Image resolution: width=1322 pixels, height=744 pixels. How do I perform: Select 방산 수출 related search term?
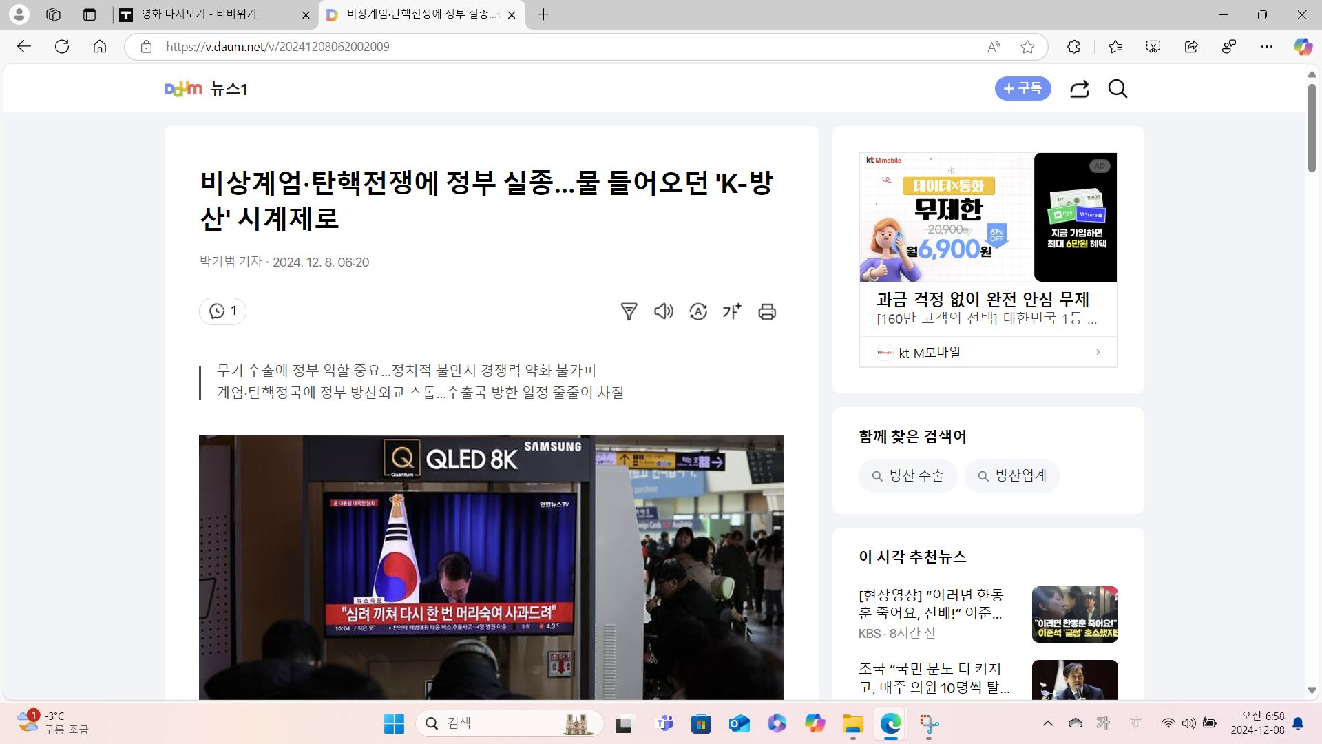coord(907,475)
